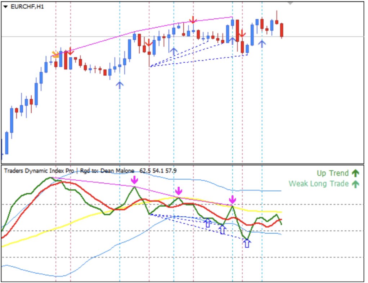Screen dimensions: 368x283
Task: Click the lowest hollow blue up arrow in indicator
Action: point(247,243)
